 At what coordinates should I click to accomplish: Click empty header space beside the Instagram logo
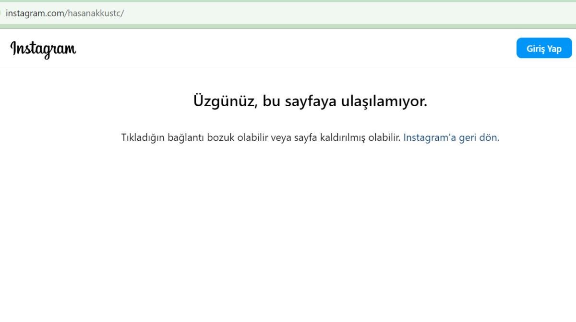[288, 49]
